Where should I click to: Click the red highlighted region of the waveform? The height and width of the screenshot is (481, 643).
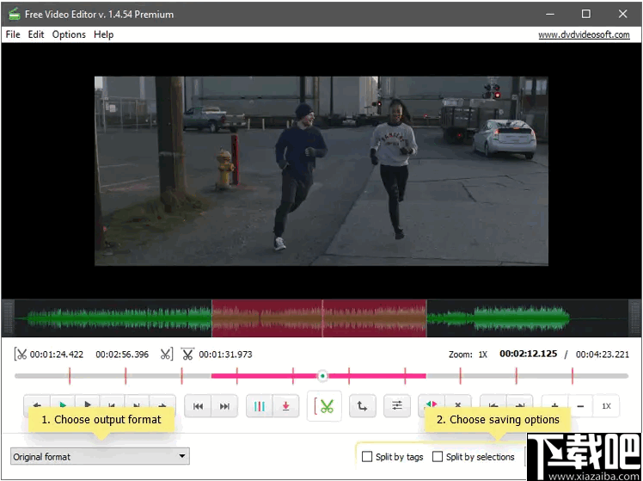[x=319, y=318]
